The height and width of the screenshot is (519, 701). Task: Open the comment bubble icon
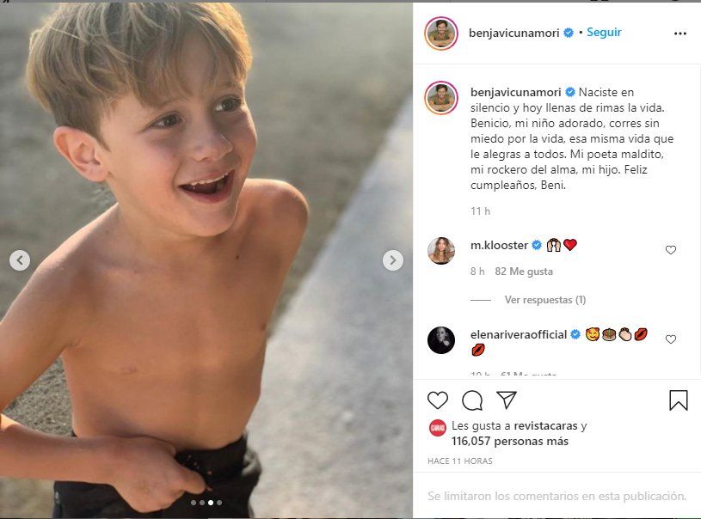pyautogui.click(x=472, y=400)
